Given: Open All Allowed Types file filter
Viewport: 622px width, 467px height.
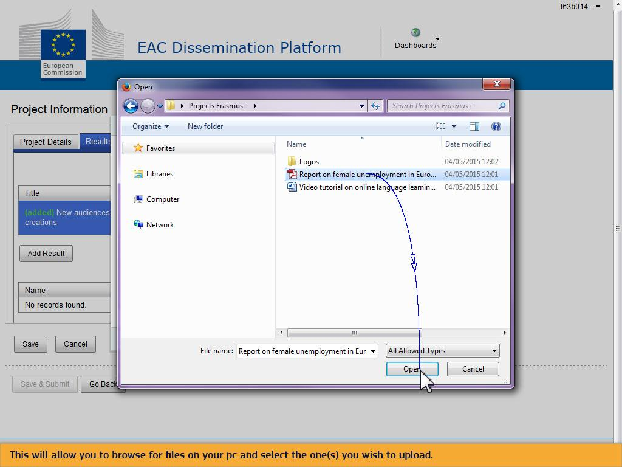Looking at the screenshot, I should (x=442, y=351).
